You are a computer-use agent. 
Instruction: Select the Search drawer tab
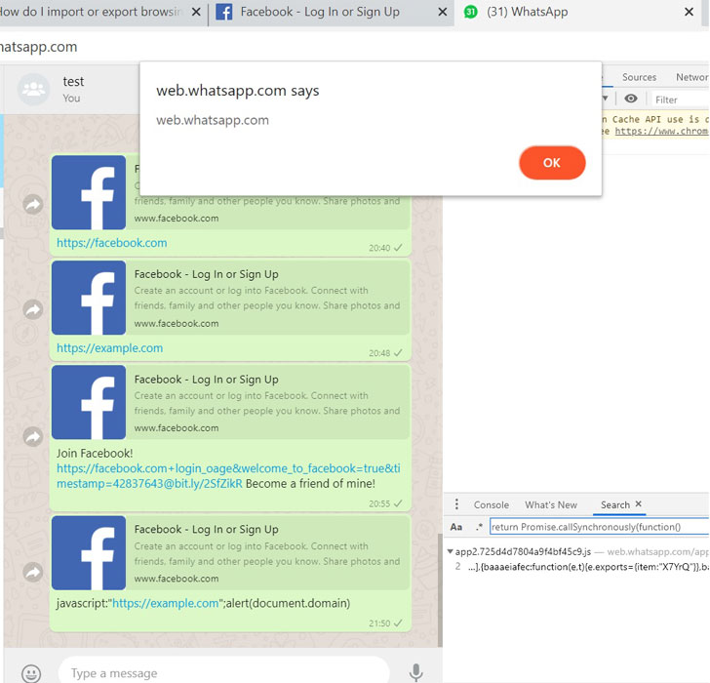(x=614, y=504)
